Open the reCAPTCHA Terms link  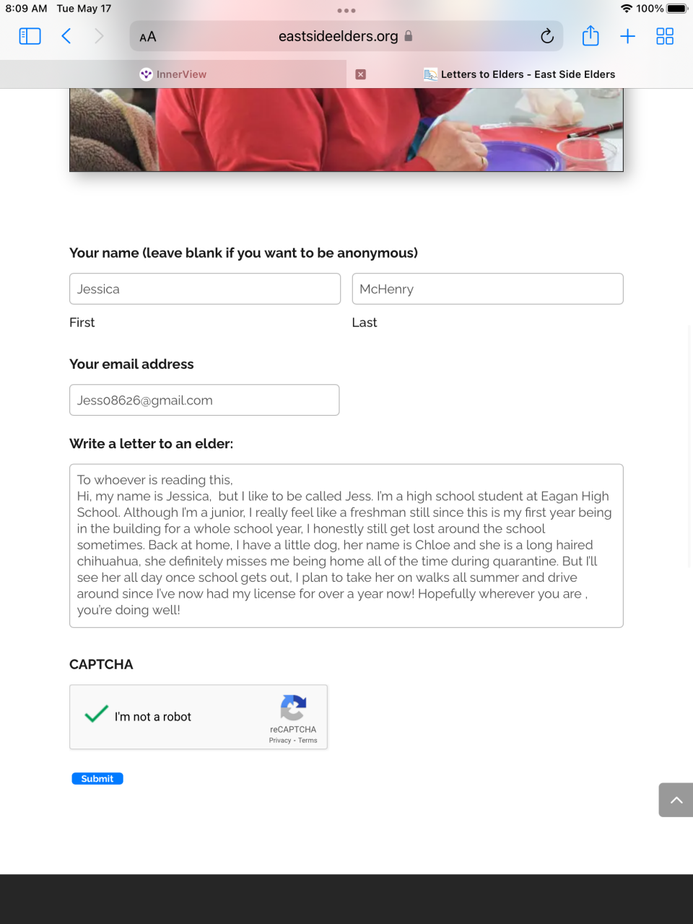coord(308,740)
